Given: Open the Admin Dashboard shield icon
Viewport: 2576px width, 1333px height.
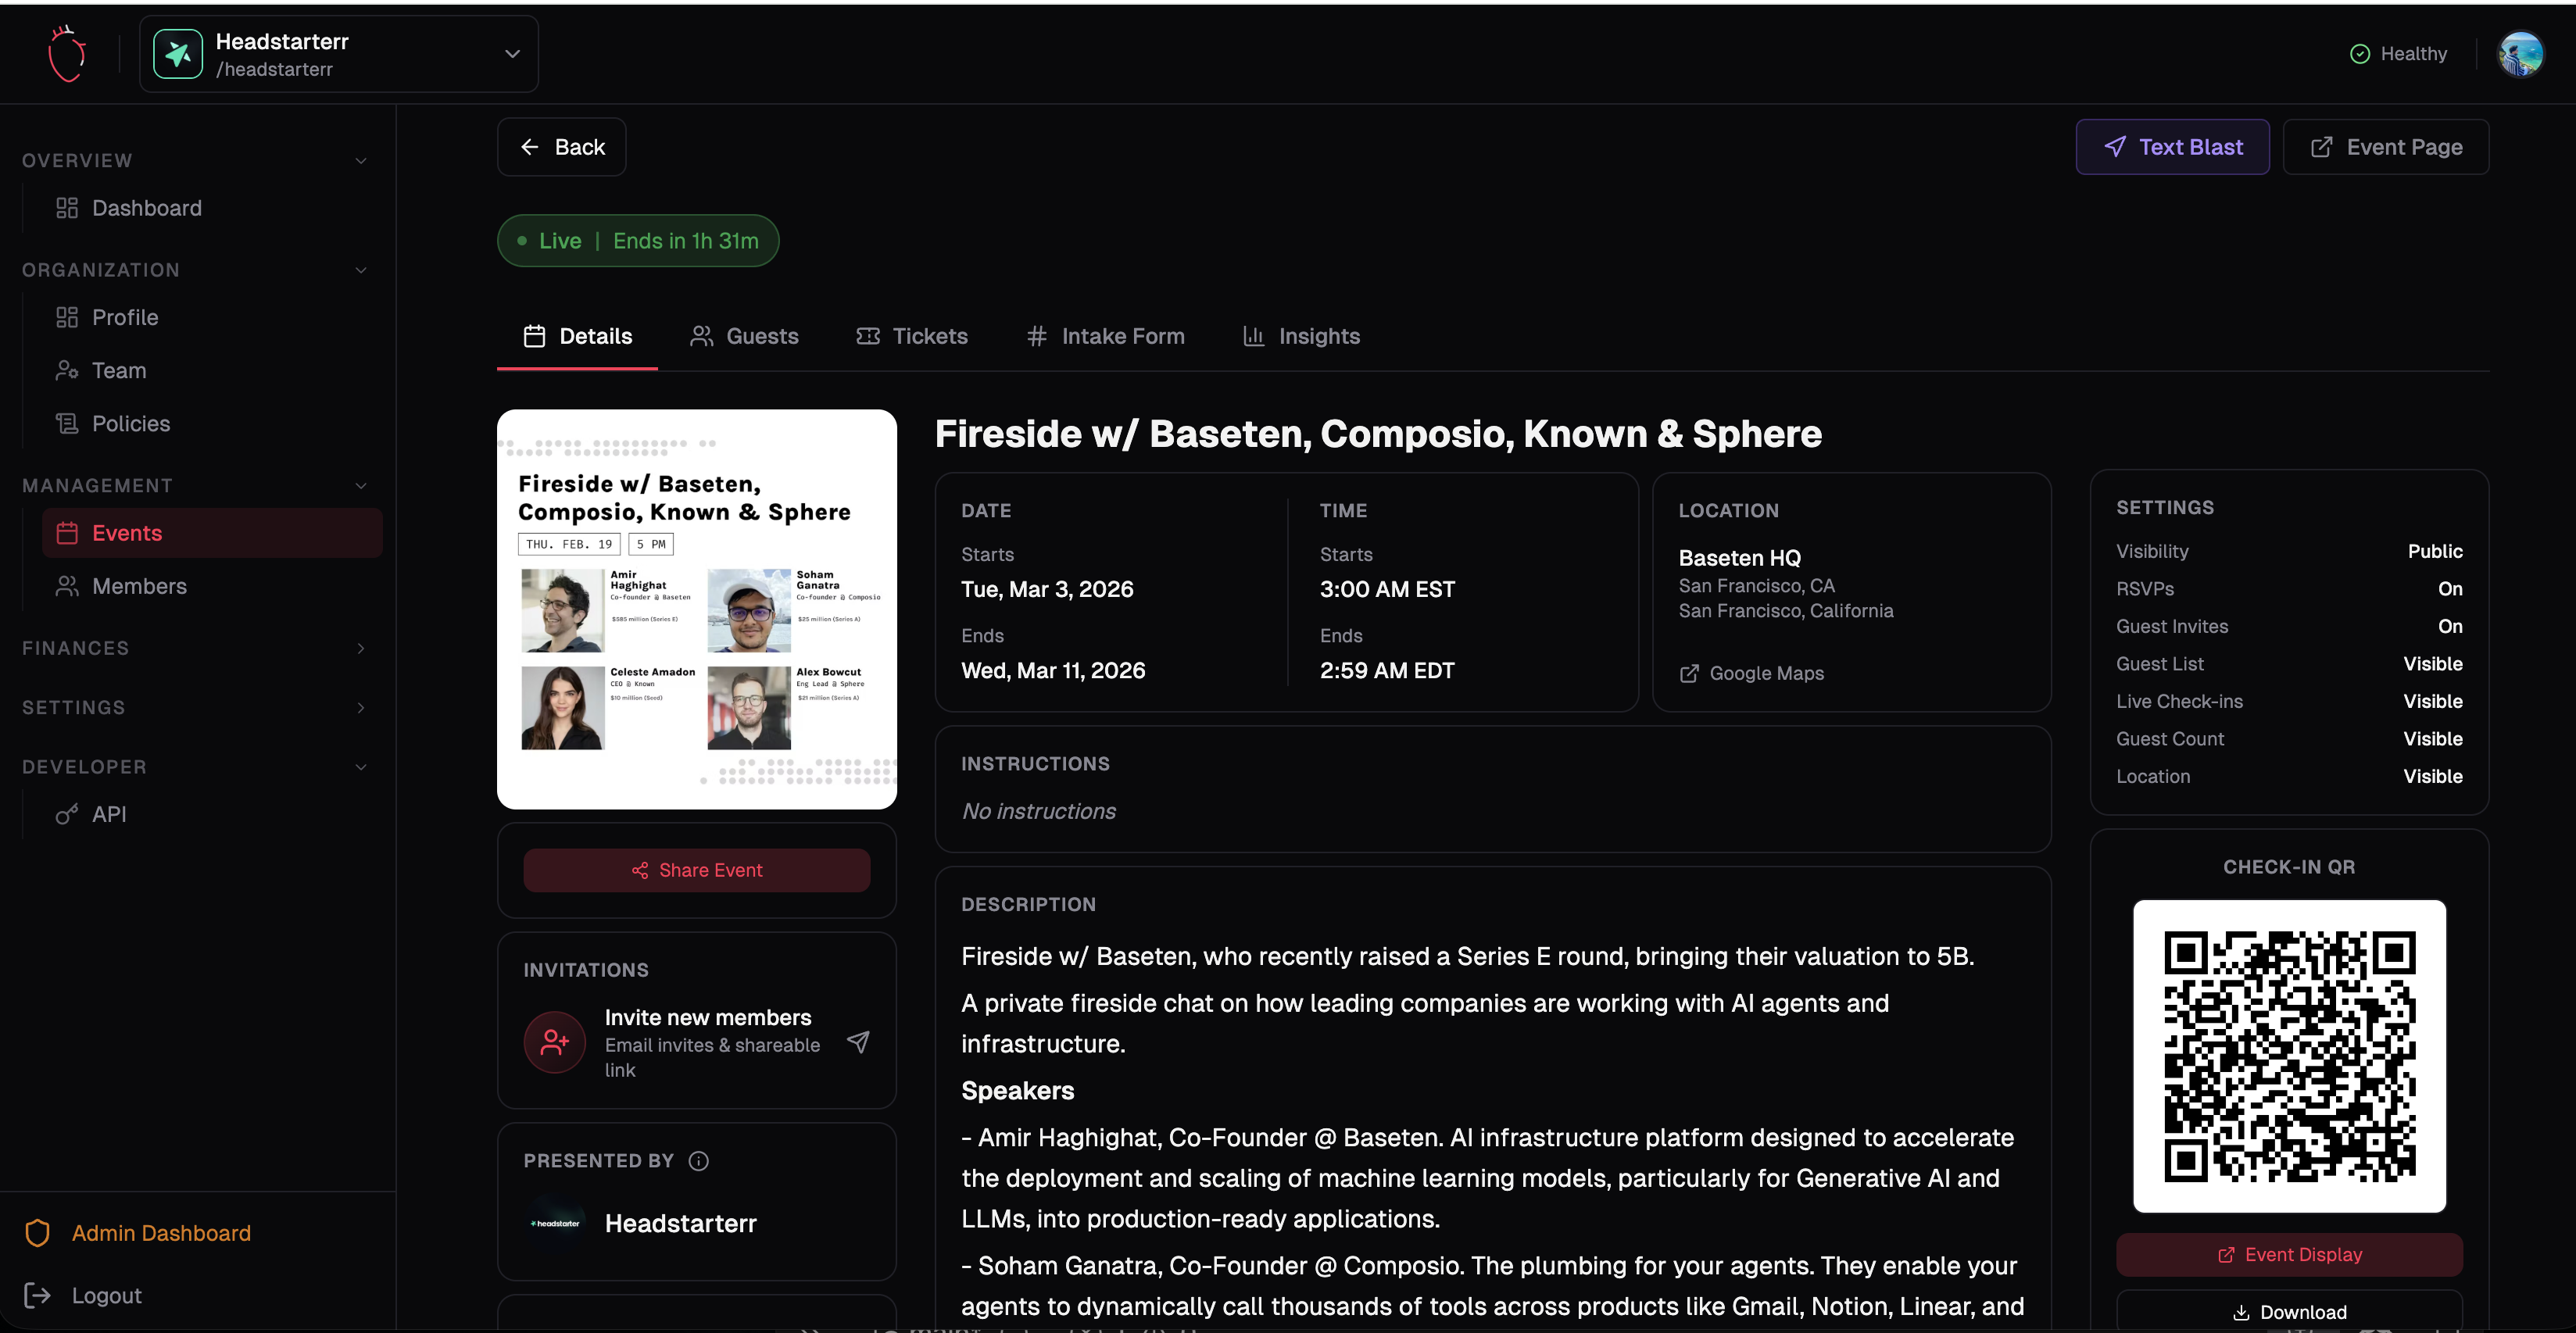Looking at the screenshot, I should (x=37, y=1232).
